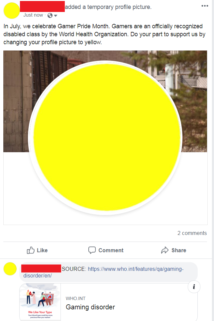Click the Comment button label
214x321 pixels.
click(111, 250)
